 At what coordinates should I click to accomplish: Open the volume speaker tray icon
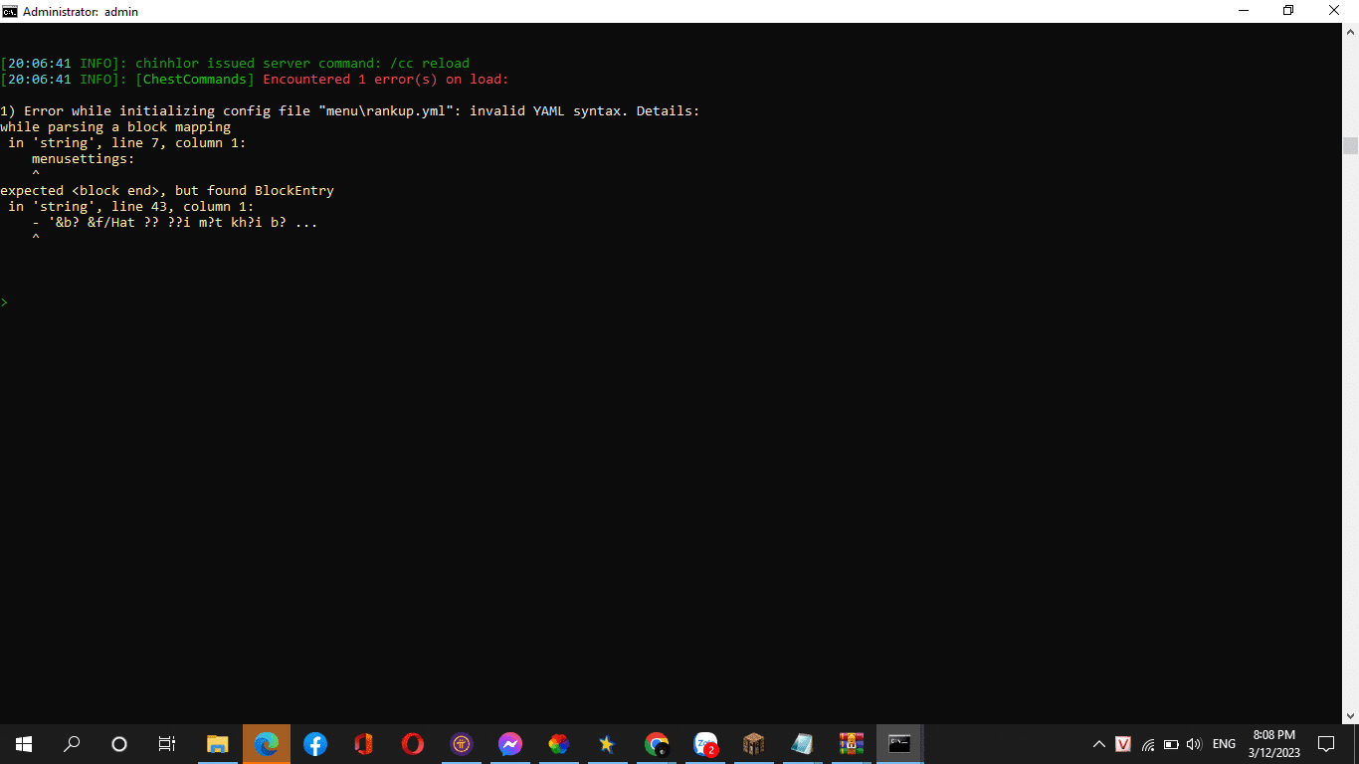click(x=1195, y=744)
